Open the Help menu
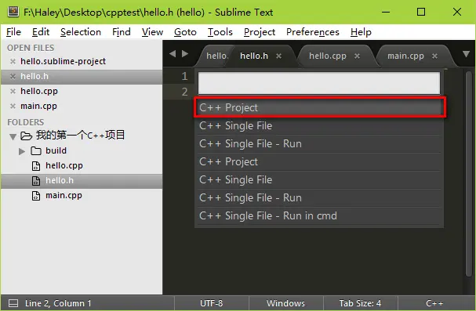 click(361, 32)
